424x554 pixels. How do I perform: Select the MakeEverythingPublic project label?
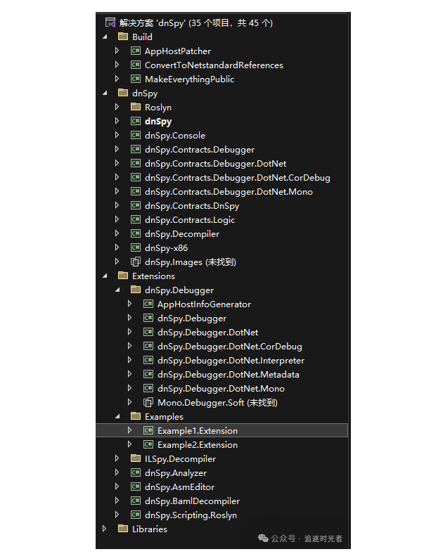(x=189, y=79)
